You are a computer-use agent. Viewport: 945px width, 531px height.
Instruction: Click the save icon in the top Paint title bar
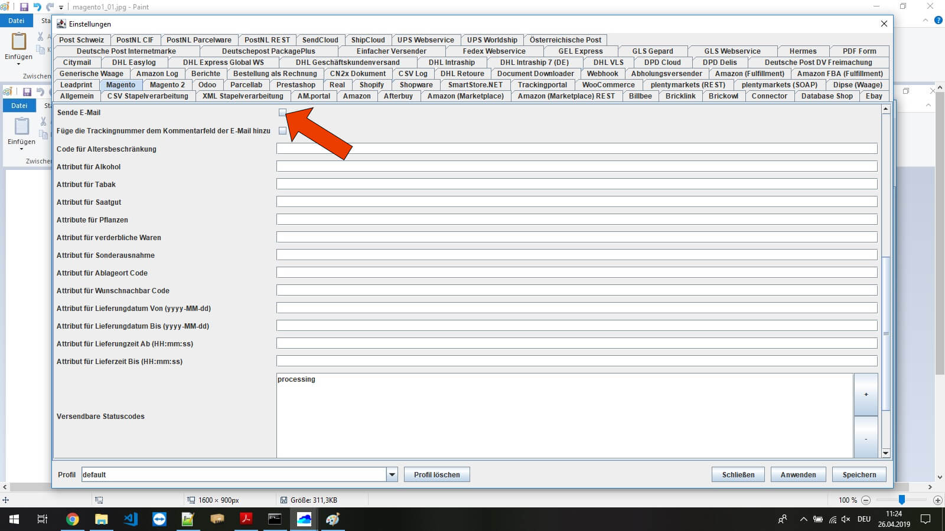pos(24,7)
